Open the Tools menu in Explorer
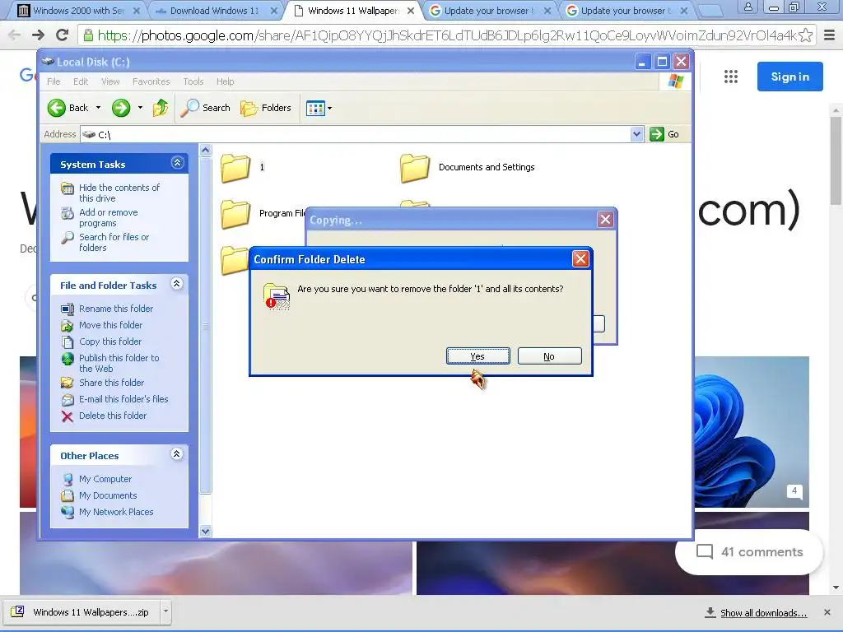This screenshot has height=632, width=843. point(193,81)
